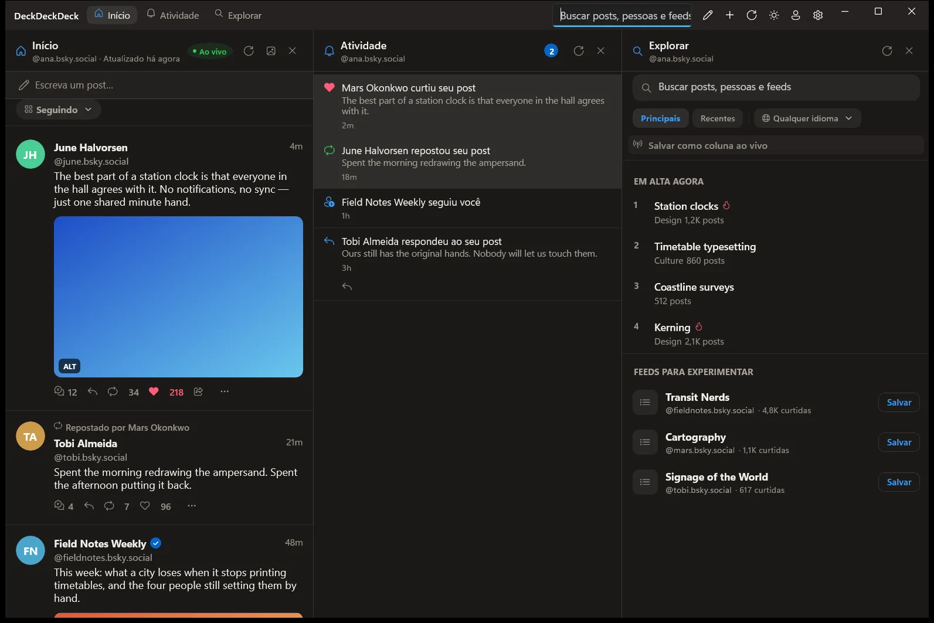Select the Recentes filter tab
The width and height of the screenshot is (934, 623).
718,118
